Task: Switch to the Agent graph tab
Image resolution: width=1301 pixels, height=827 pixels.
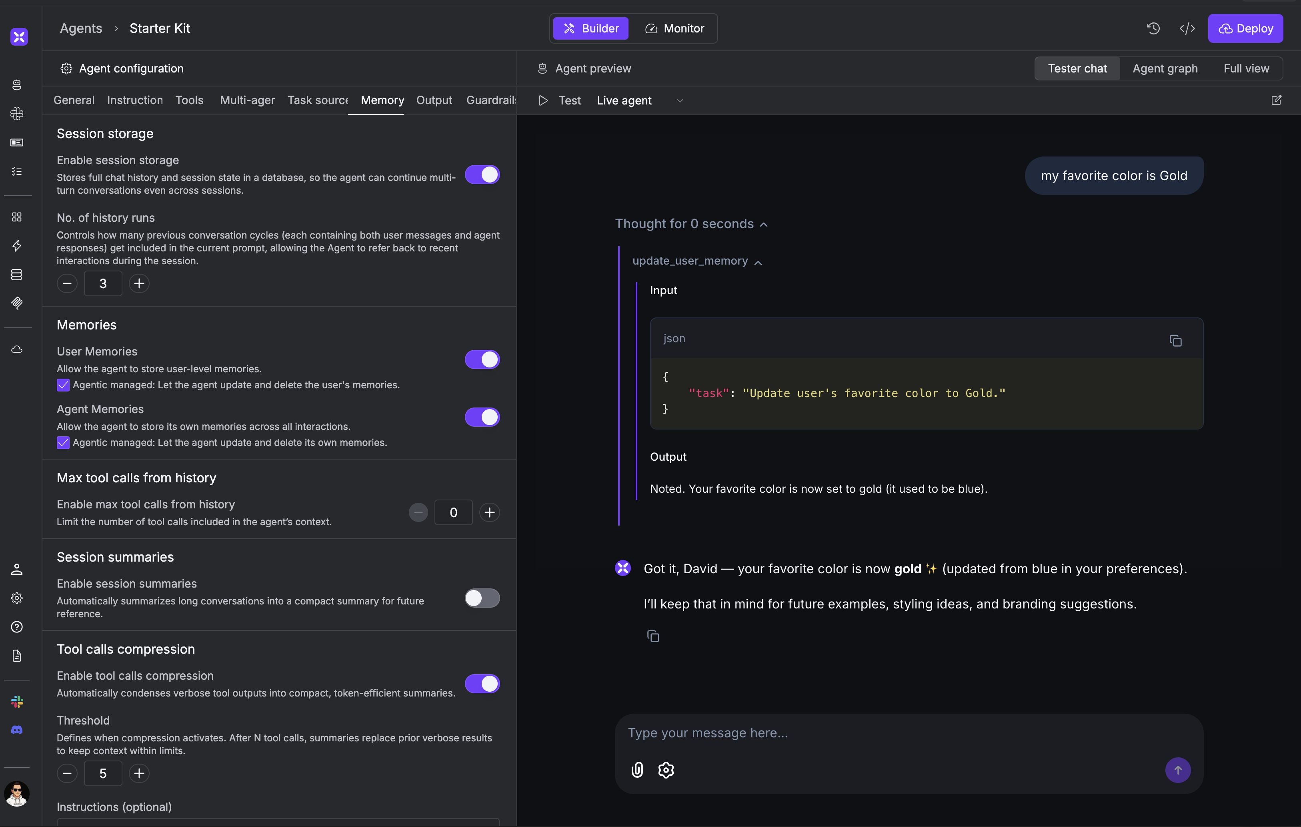Action: (x=1165, y=68)
